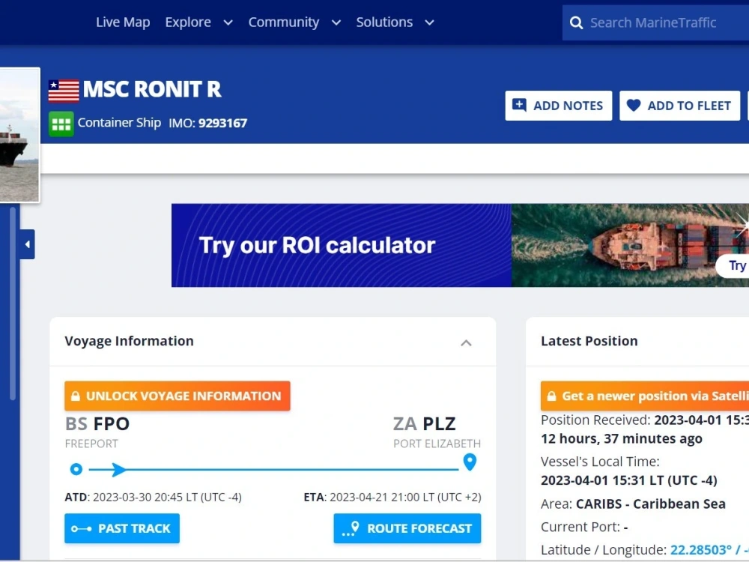Click the BS FPO departure port link
Screen dimensions: 749x562
(97, 424)
